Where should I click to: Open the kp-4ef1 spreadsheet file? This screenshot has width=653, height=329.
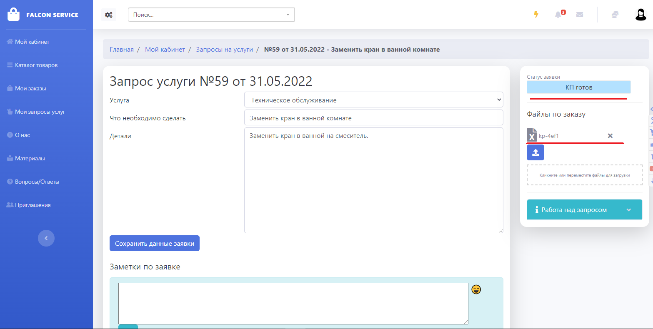[548, 136]
